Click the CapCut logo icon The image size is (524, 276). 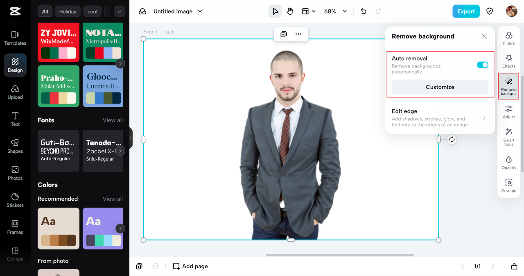pos(15,11)
